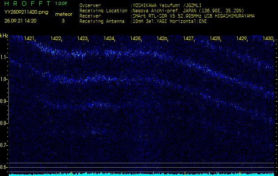The width and height of the screenshot is (278, 176).
Task: Select the 1423 time tick label
Action: click(82, 39)
